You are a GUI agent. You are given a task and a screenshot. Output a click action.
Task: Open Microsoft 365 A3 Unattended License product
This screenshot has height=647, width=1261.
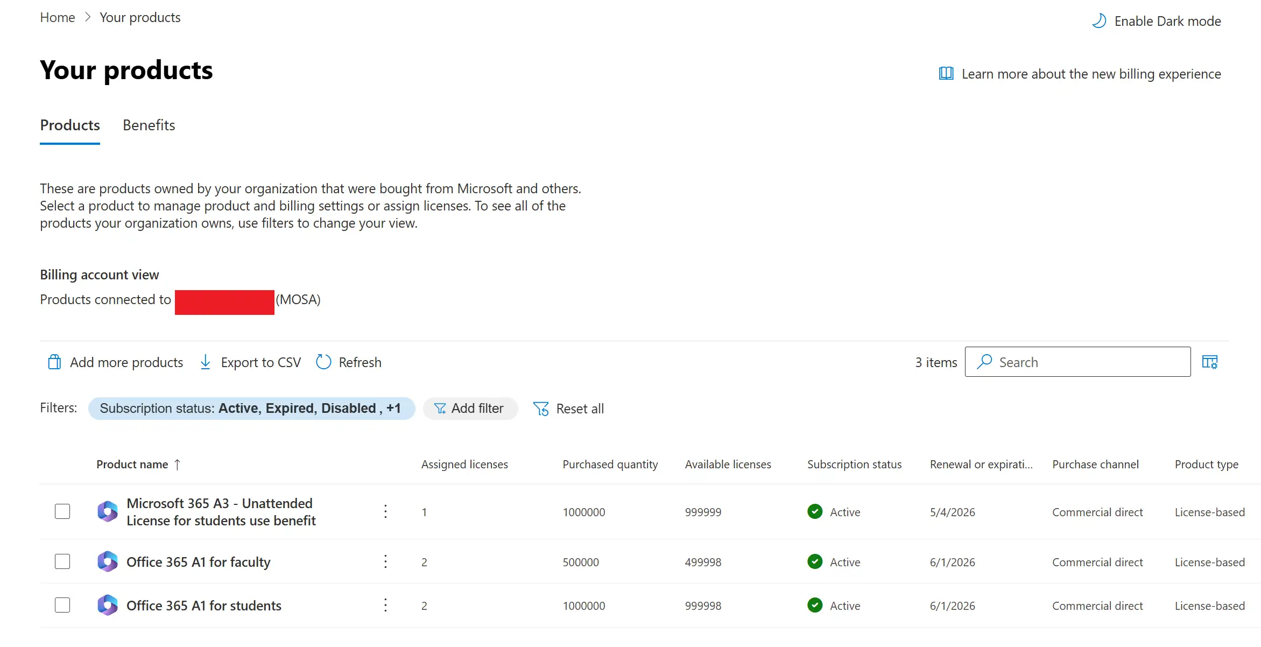click(221, 512)
